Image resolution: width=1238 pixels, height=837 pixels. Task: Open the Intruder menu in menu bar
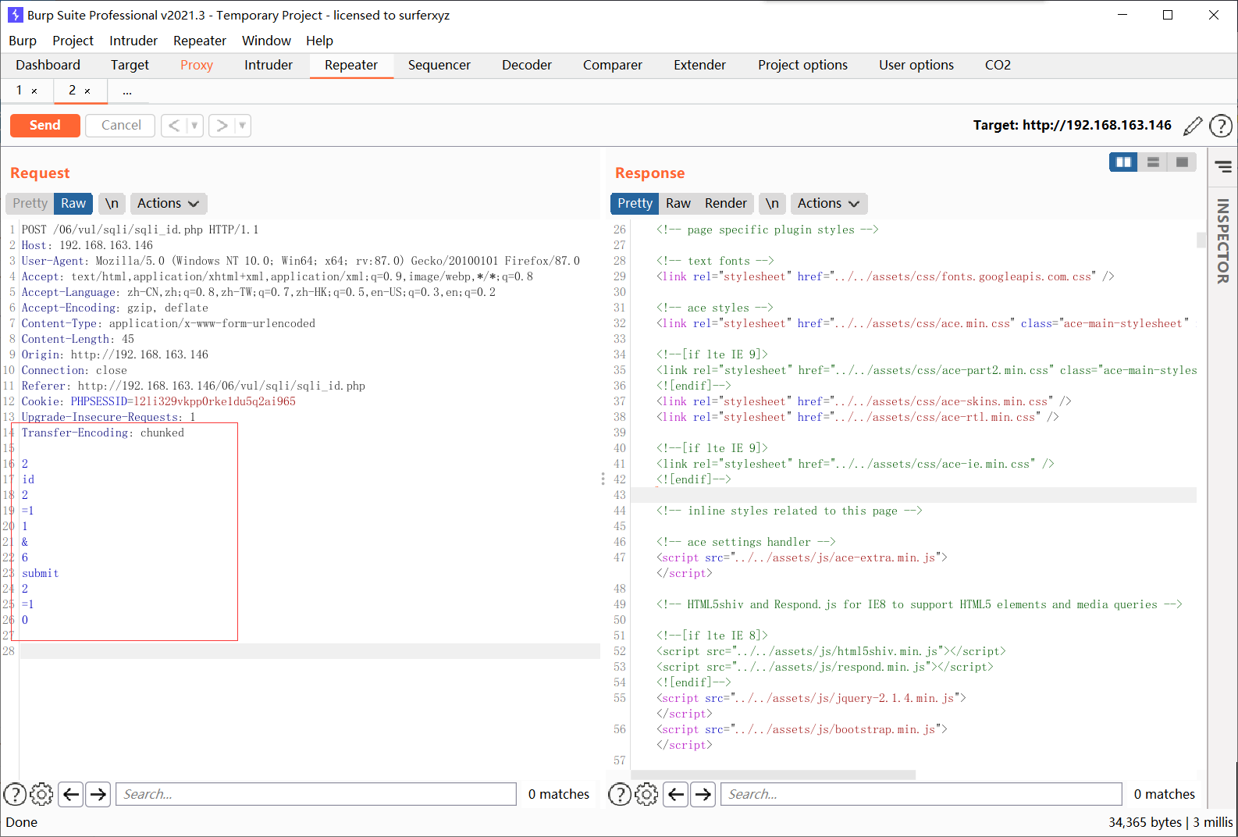[x=133, y=41]
